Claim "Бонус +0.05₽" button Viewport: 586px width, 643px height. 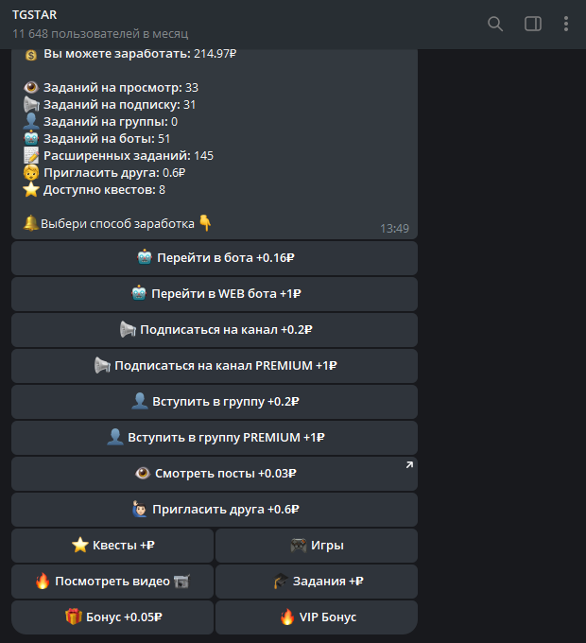coord(112,617)
